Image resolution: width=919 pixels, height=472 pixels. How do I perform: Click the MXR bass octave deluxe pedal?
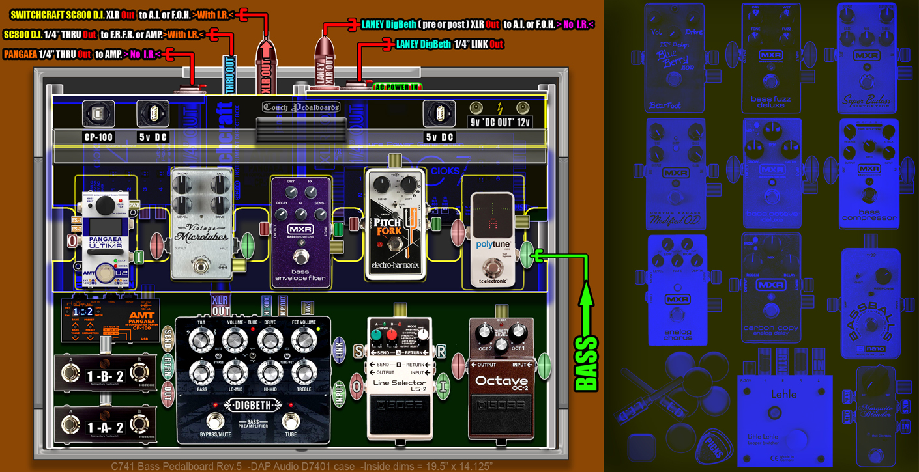772,173
